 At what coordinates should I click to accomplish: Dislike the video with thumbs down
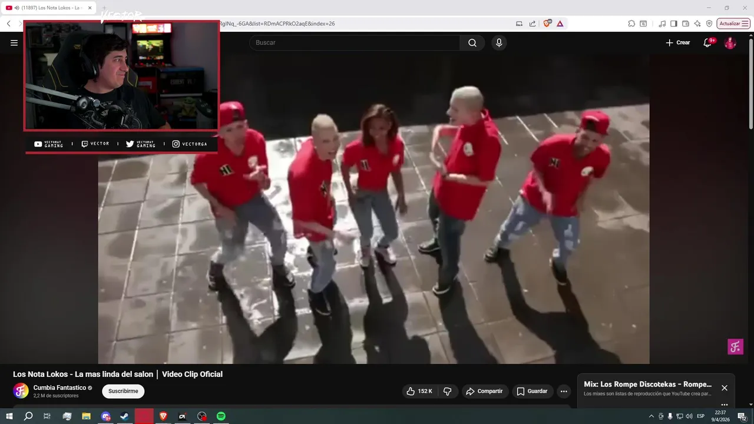coord(447,391)
